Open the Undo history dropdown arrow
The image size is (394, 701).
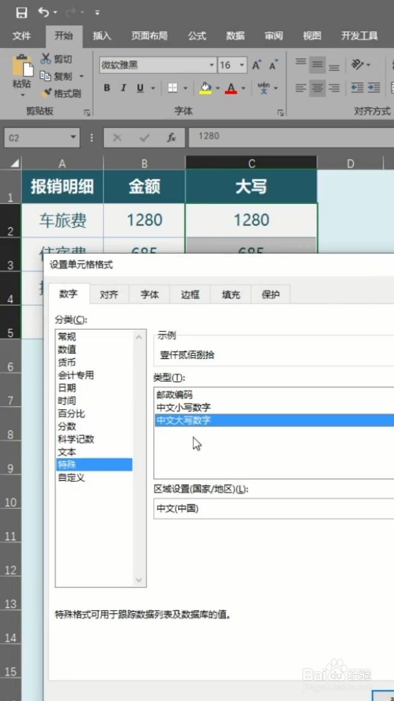pyautogui.click(x=55, y=13)
